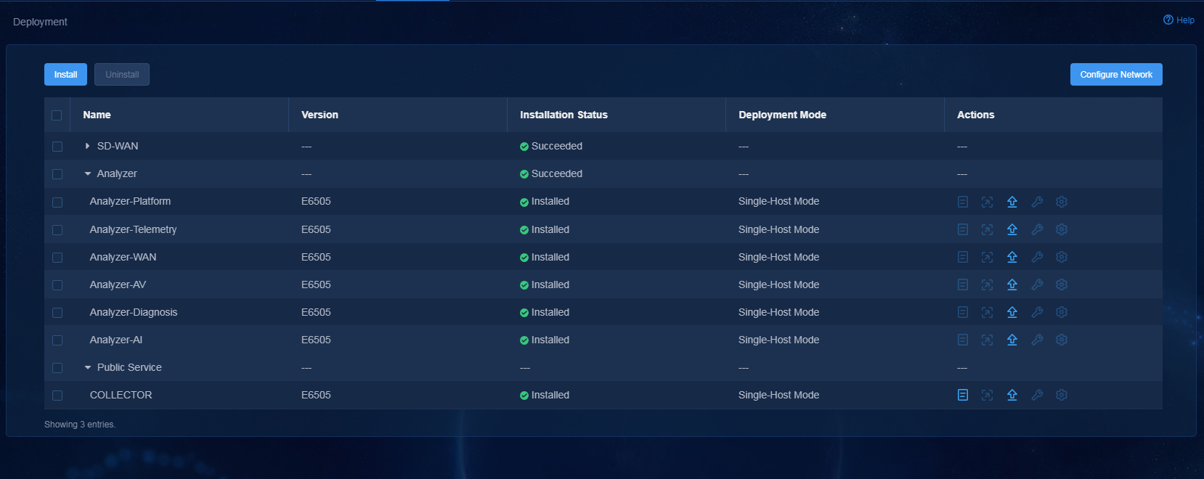This screenshot has width=1204, height=479.
Task: Select the Analyzer-WAN checkbox
Action: pyautogui.click(x=57, y=258)
